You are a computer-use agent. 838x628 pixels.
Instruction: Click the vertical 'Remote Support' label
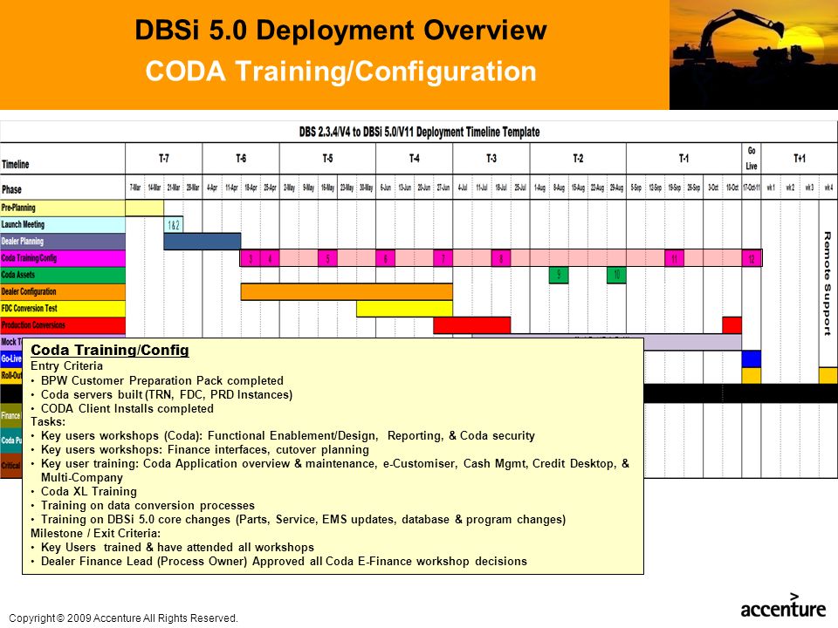(x=828, y=283)
